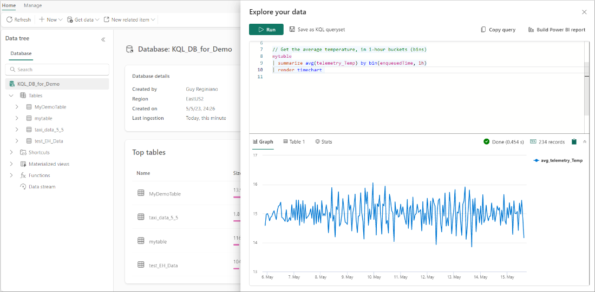Viewport: 595px width, 292px height.
Task: Switch to the Manage tab
Action: point(32,5)
